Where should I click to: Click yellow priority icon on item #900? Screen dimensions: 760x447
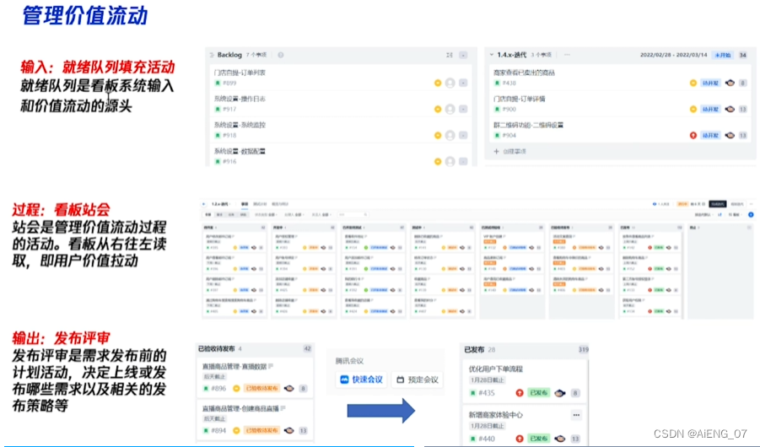tap(693, 109)
